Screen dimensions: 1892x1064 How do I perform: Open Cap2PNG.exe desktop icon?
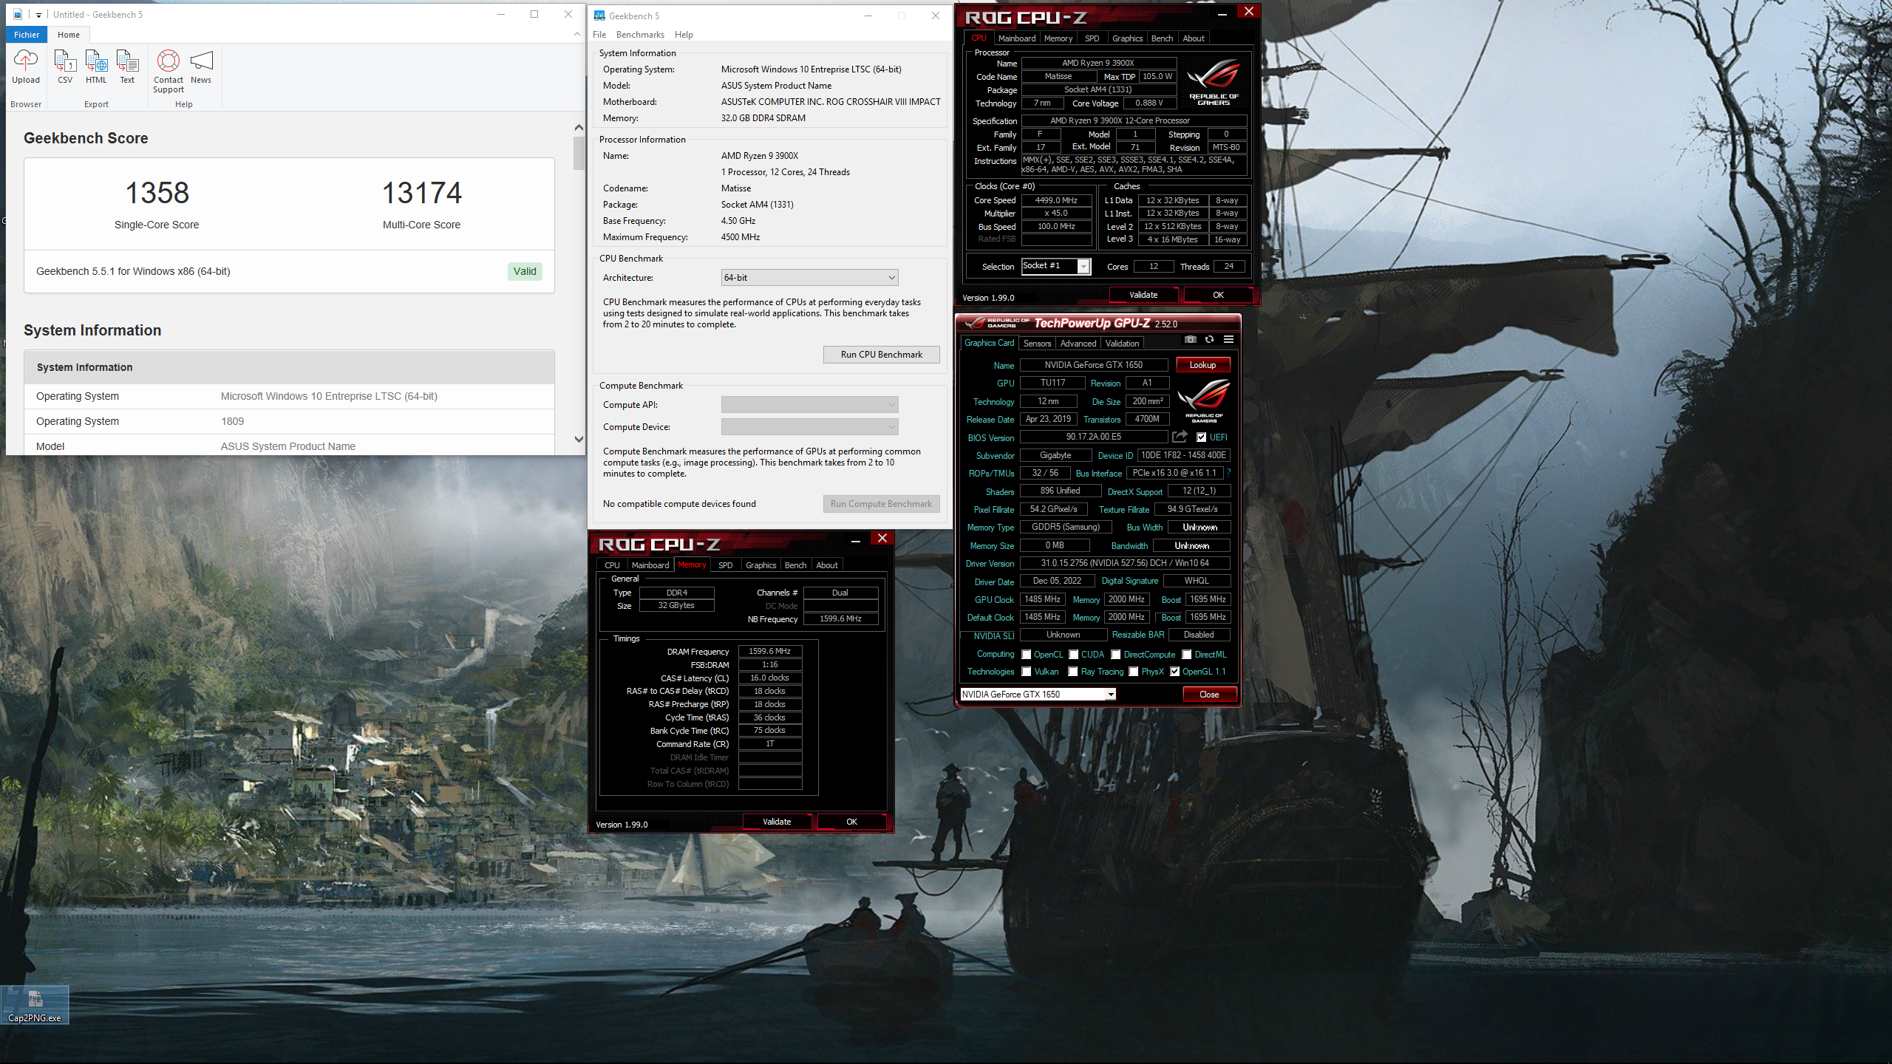click(35, 1006)
